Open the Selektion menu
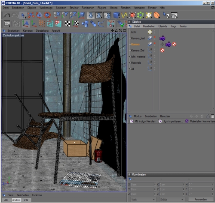 tap(61, 8)
